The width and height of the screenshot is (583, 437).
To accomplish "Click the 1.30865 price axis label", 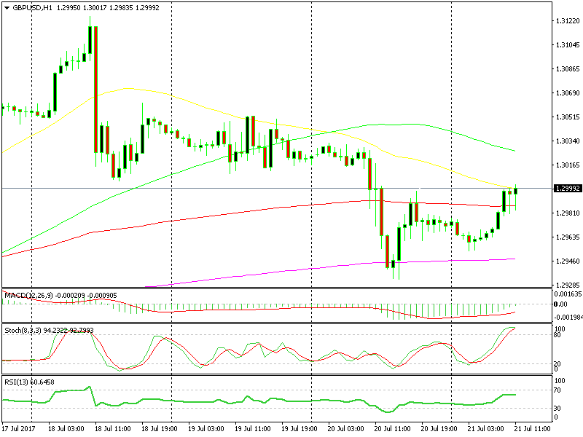I will pyautogui.click(x=568, y=69).
